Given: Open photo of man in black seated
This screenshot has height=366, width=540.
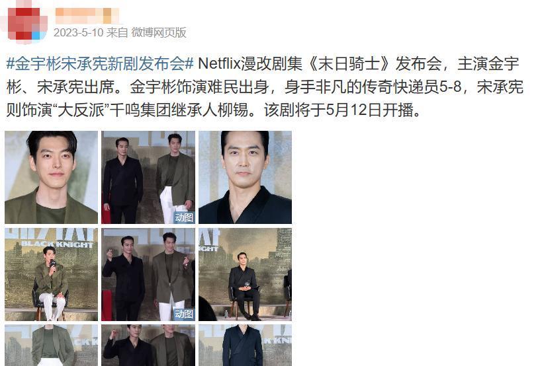Looking at the screenshot, I should coord(246,275).
